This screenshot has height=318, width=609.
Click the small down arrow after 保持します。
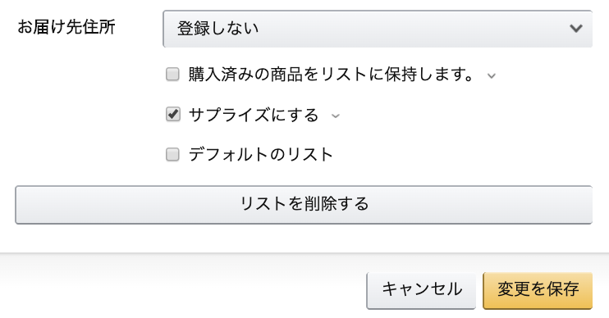[x=492, y=76]
